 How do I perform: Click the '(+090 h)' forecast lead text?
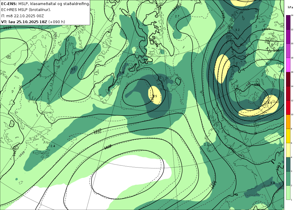coord(57,22)
